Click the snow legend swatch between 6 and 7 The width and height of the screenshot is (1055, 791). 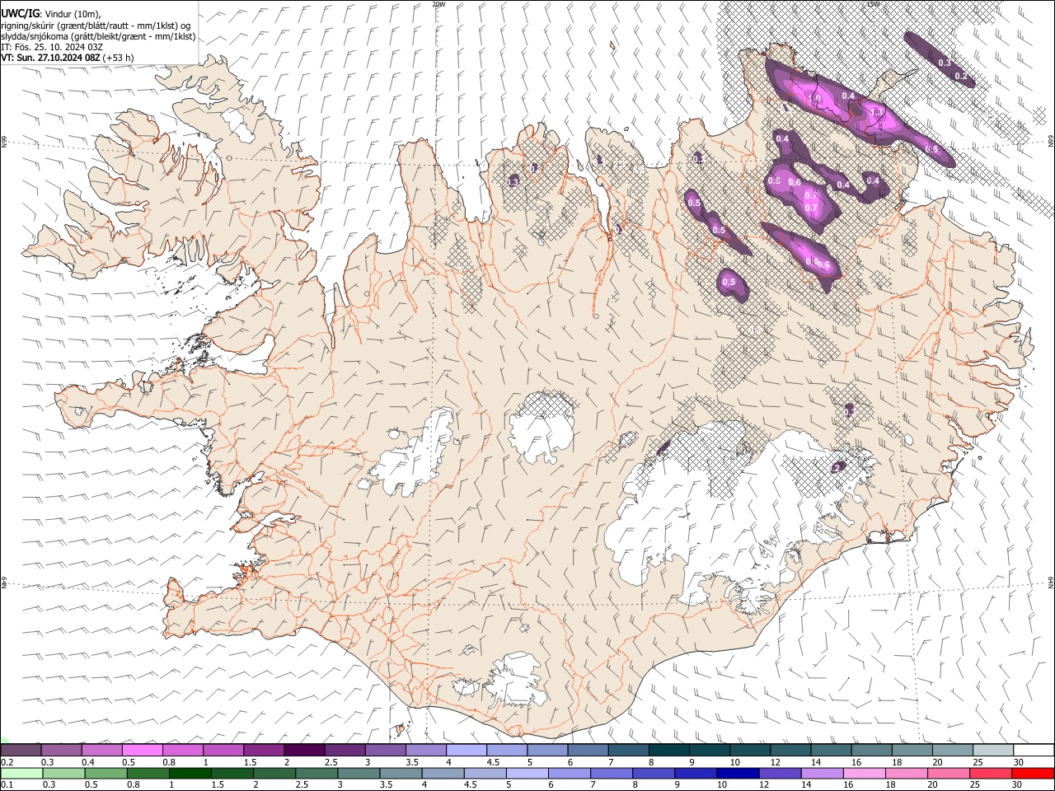[588, 750]
